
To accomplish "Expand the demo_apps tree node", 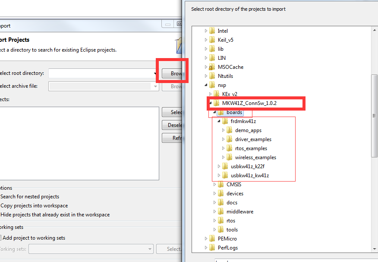I will point(223,130).
